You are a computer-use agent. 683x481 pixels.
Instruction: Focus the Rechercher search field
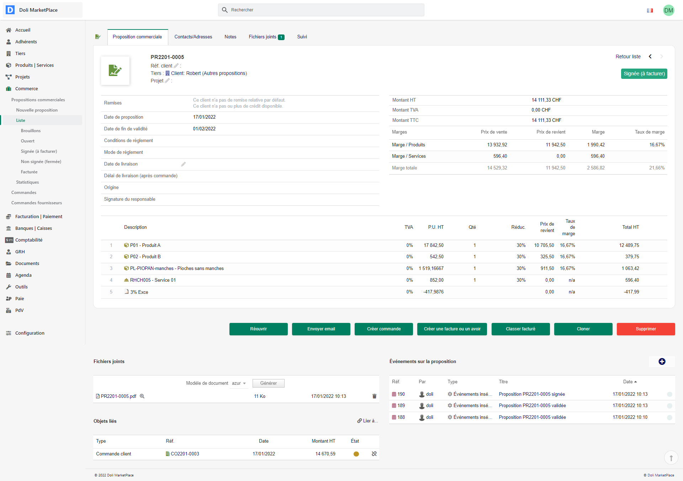coord(321,10)
